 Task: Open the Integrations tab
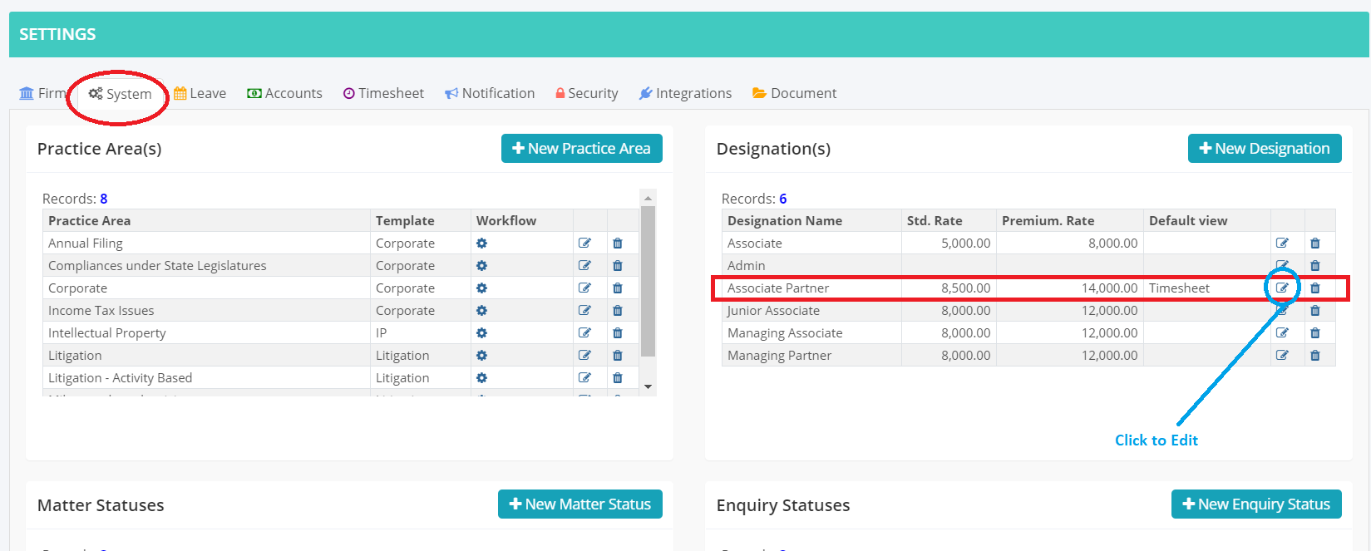685,94
